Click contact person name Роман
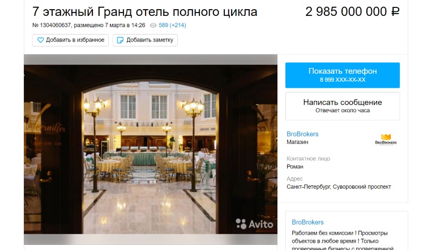This screenshot has height=250, width=436. point(295,167)
